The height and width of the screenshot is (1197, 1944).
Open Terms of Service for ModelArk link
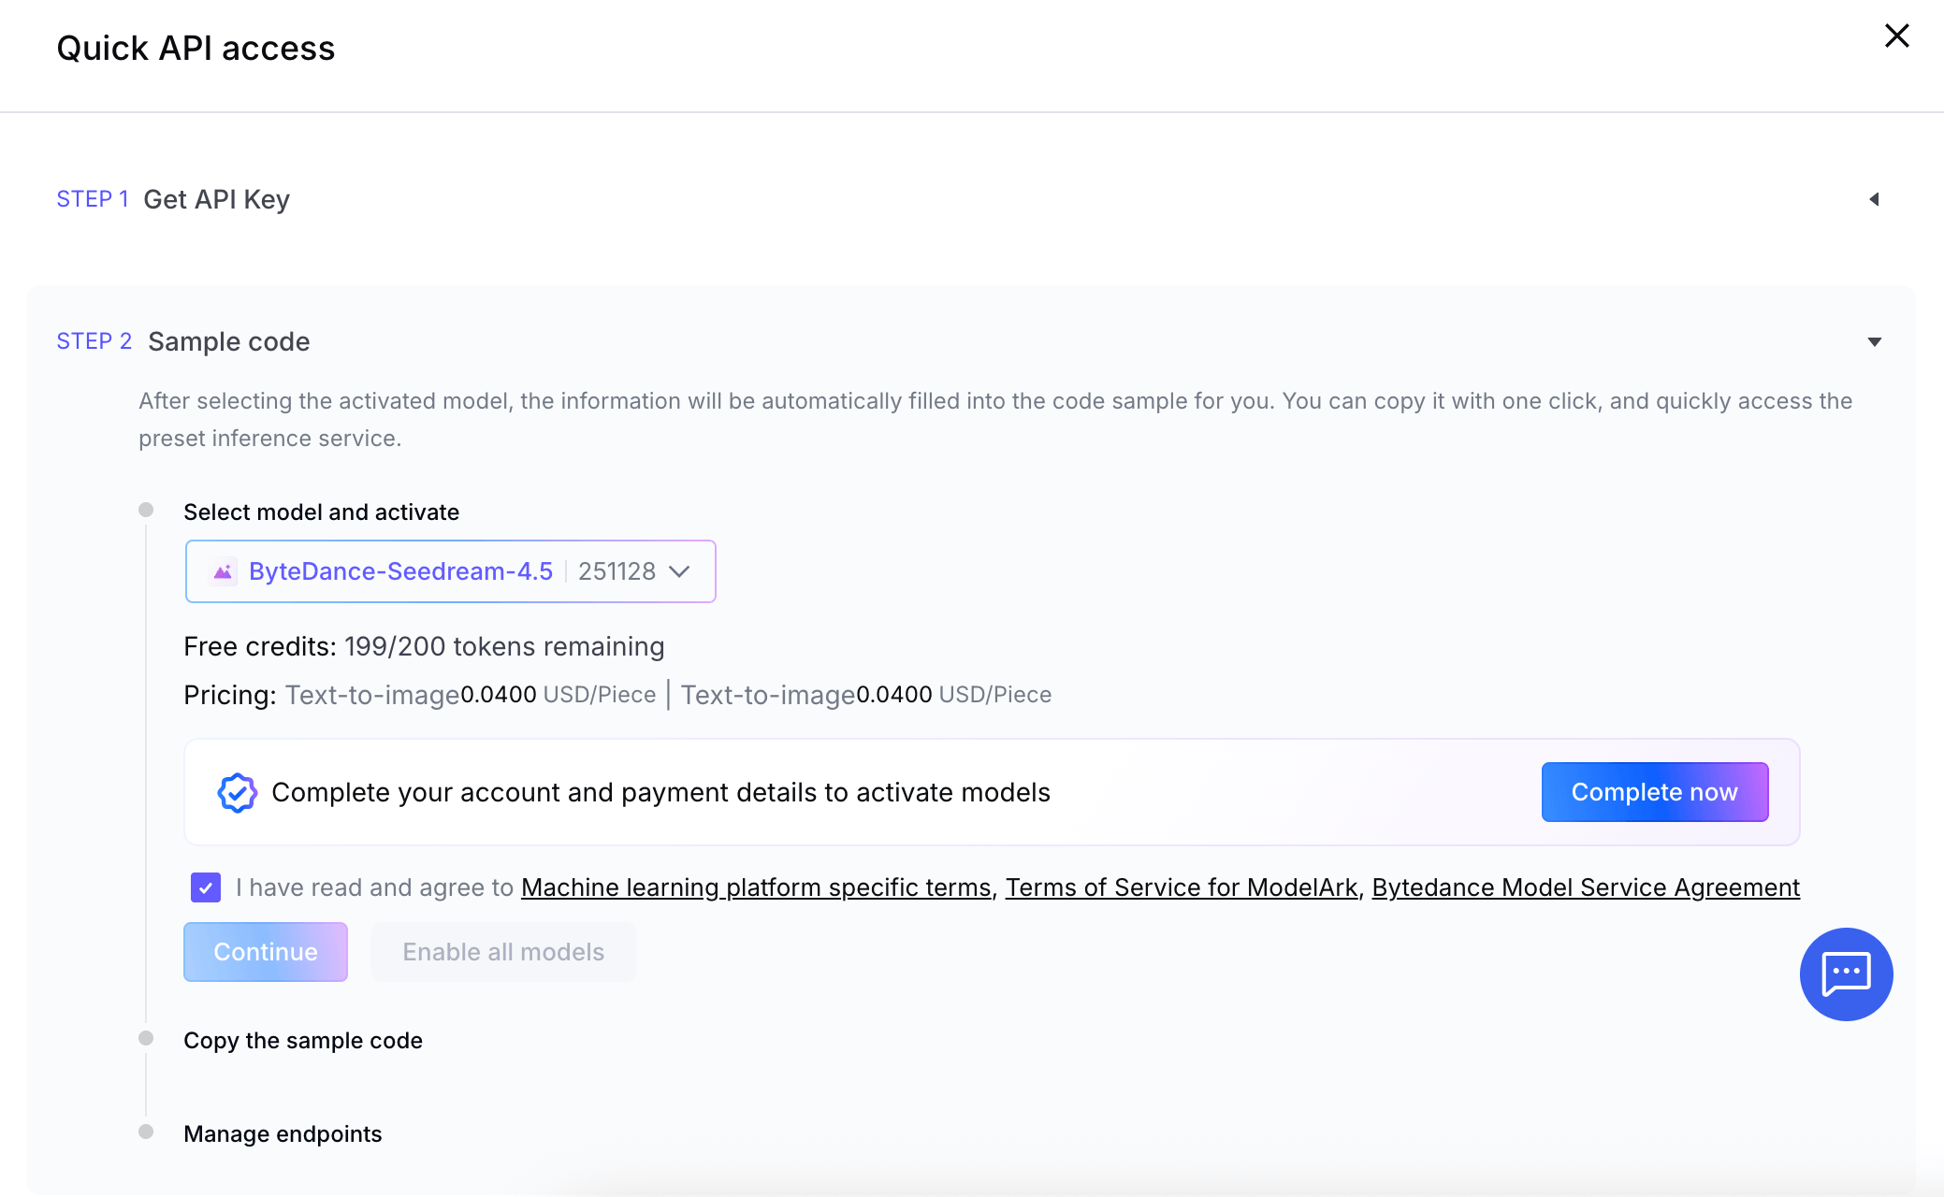coord(1181,887)
